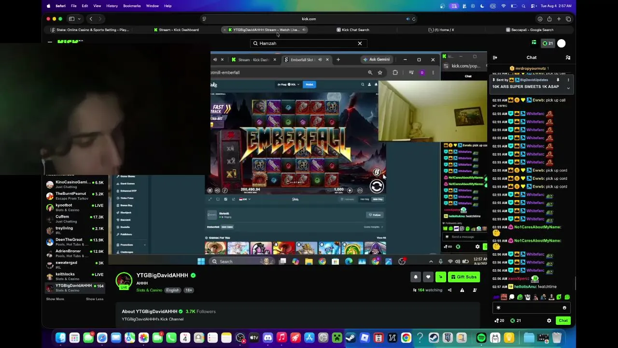
Task: Click the Kick search field
Action: point(308,43)
